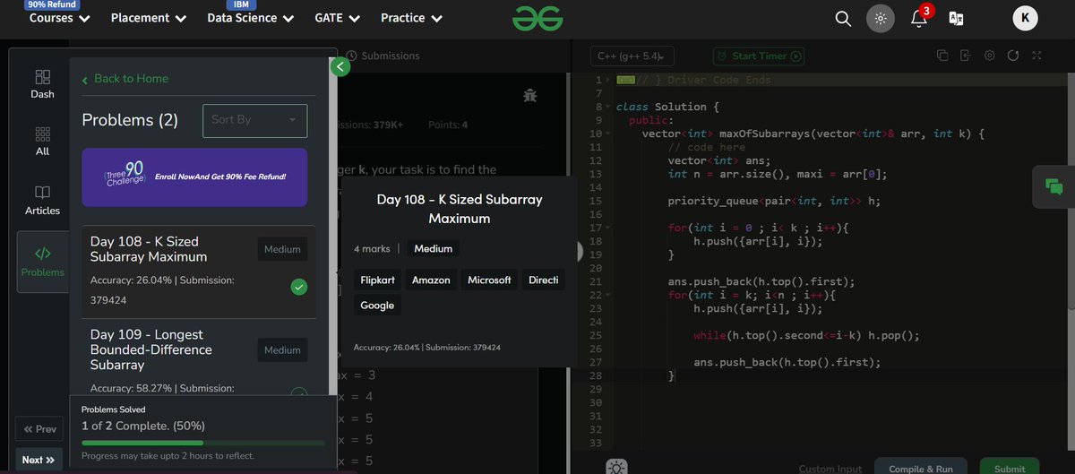The image size is (1075, 474).
Task: Change language via C++ (g++ 5.4) dropdown
Action: [632, 56]
